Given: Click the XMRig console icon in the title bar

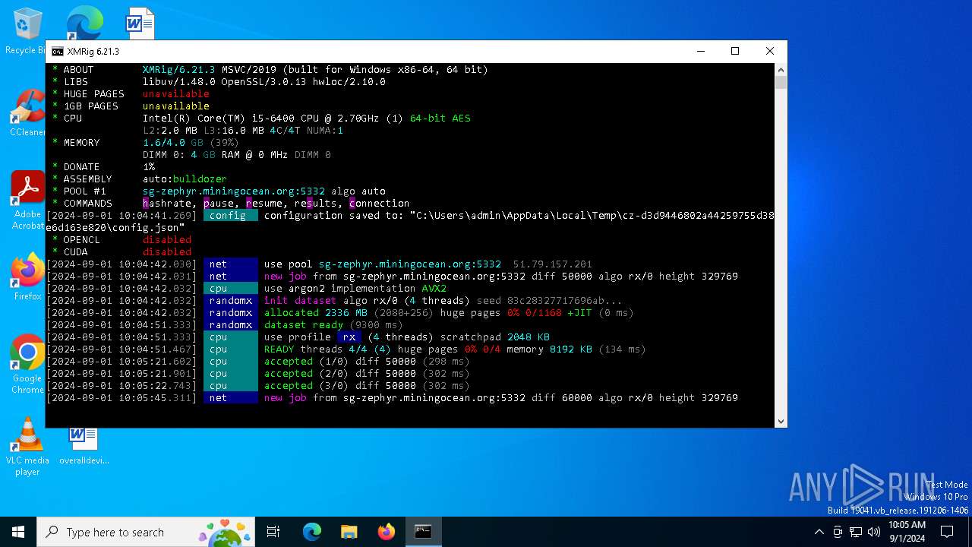Looking at the screenshot, I should 58,52.
